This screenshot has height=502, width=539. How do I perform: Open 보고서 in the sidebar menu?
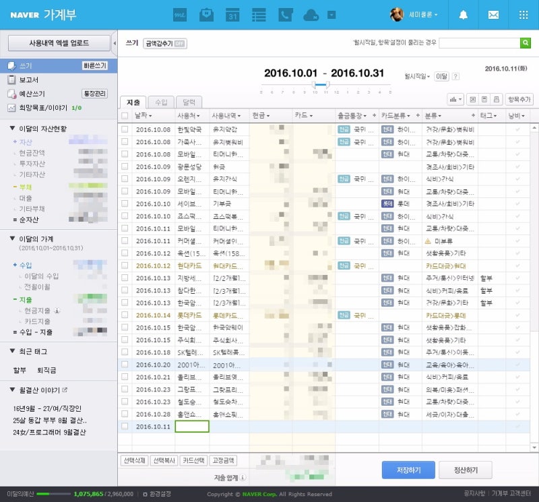click(x=28, y=80)
